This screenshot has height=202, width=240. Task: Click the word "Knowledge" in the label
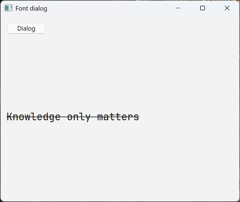pos(33,117)
